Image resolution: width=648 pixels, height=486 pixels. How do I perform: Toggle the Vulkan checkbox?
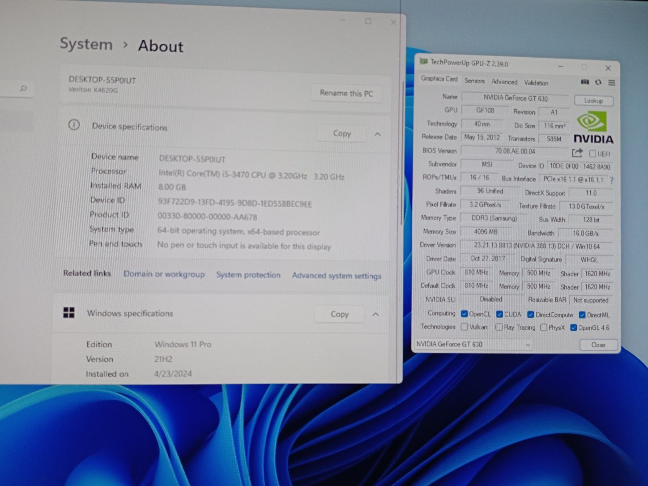coord(465,327)
